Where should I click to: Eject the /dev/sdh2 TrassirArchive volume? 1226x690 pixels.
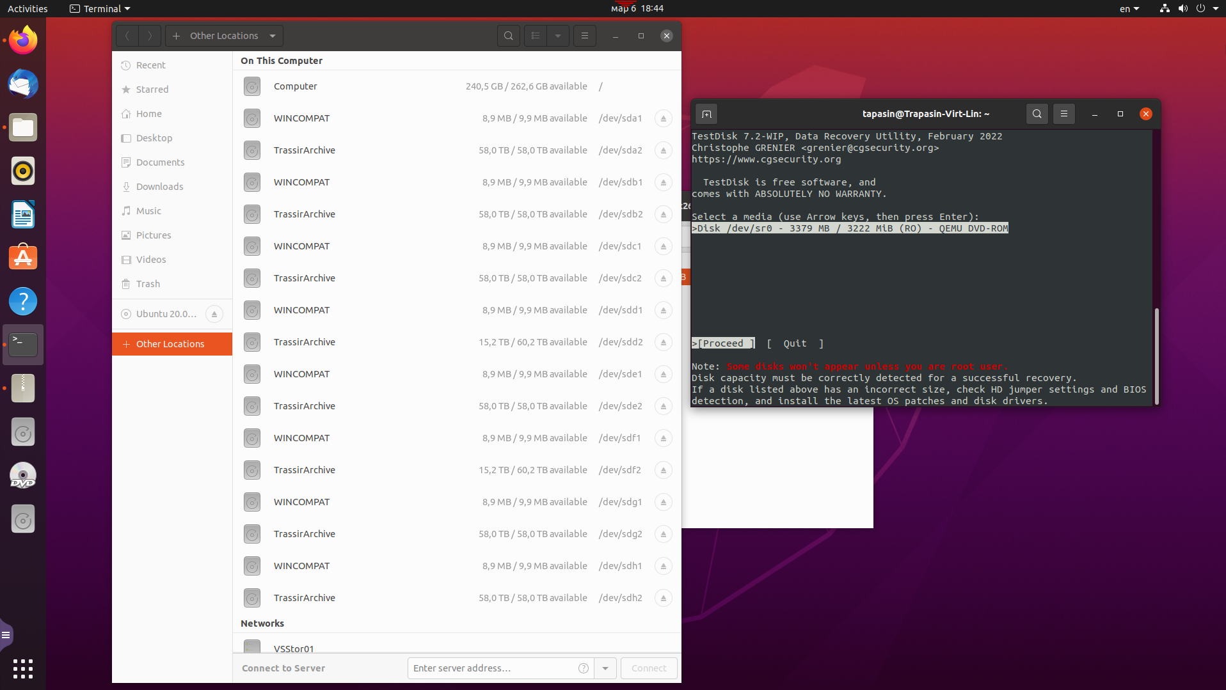pos(664,598)
